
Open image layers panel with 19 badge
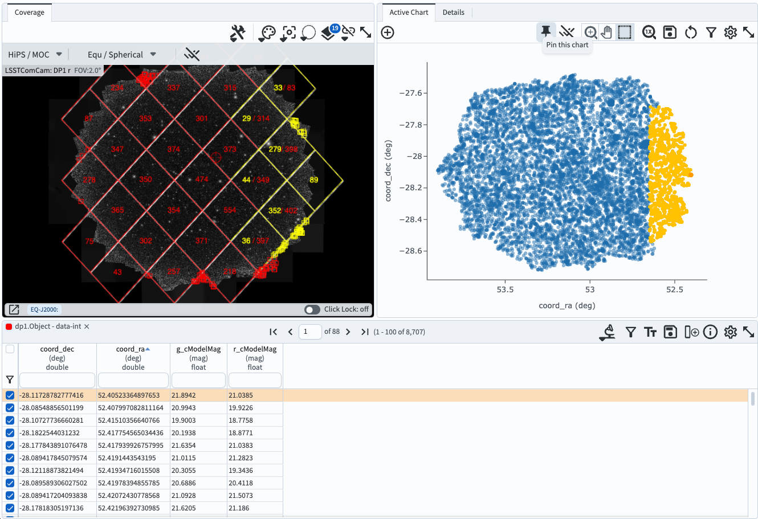pyautogui.click(x=329, y=33)
